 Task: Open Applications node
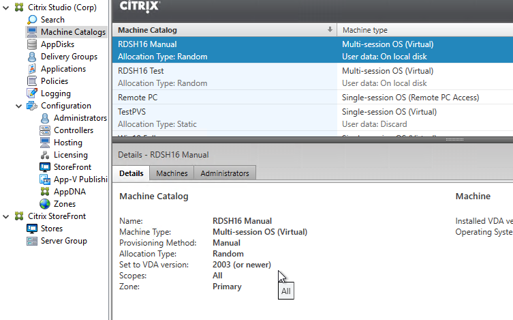click(63, 69)
